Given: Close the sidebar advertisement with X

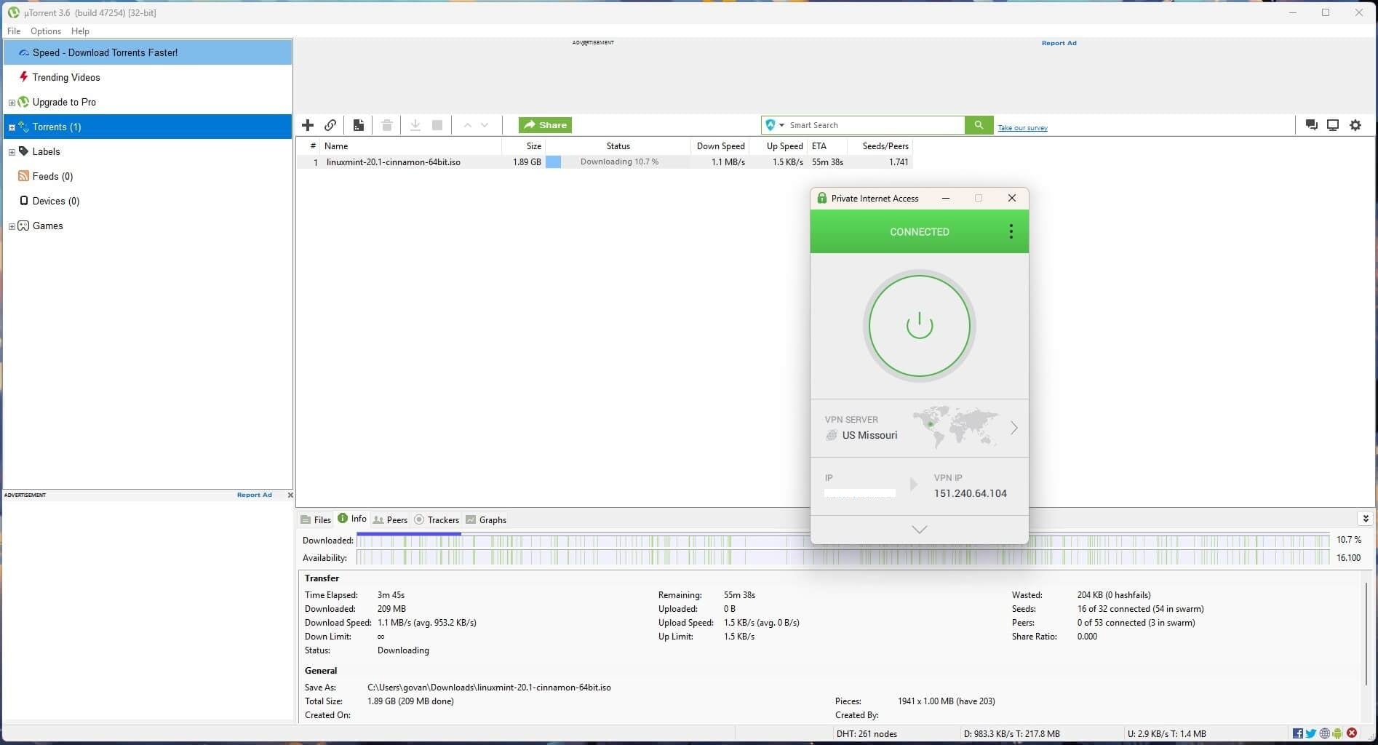Looking at the screenshot, I should 290,495.
